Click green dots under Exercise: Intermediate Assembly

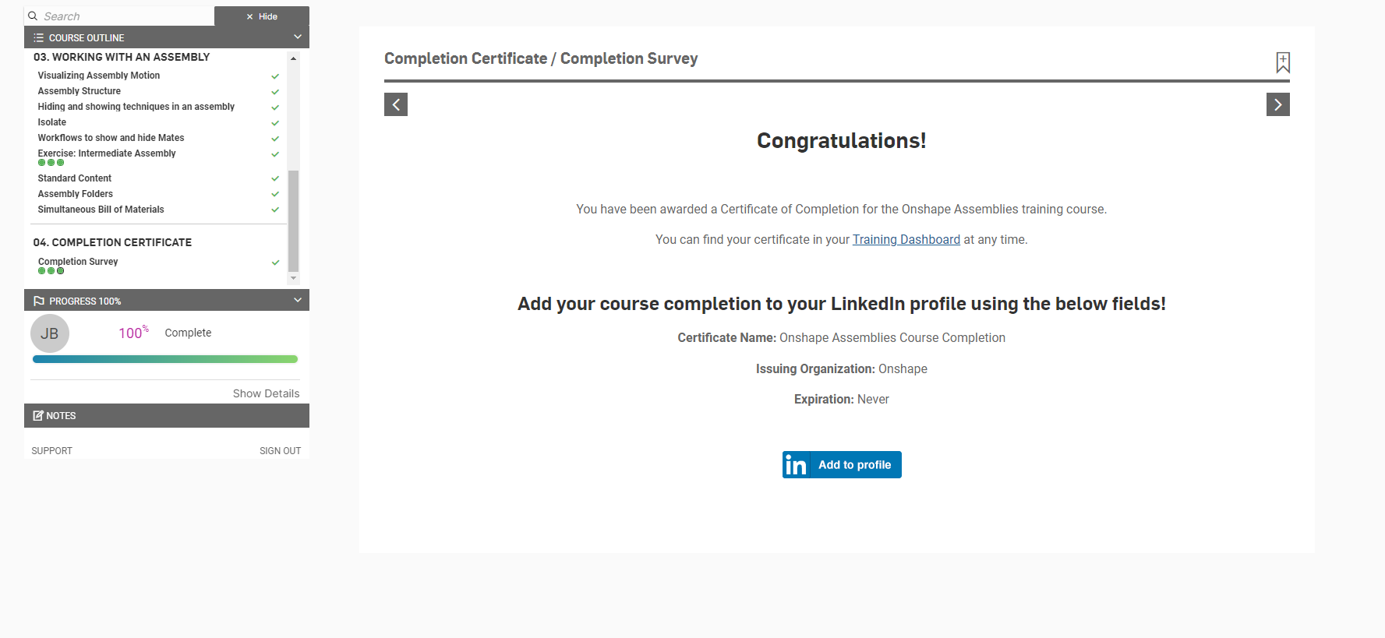51,163
